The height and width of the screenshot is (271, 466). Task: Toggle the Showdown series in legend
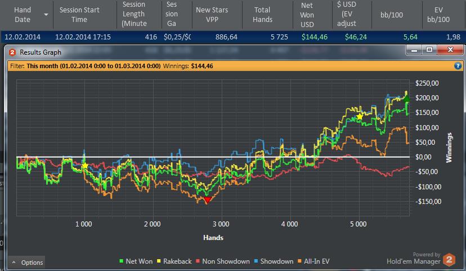(274, 261)
